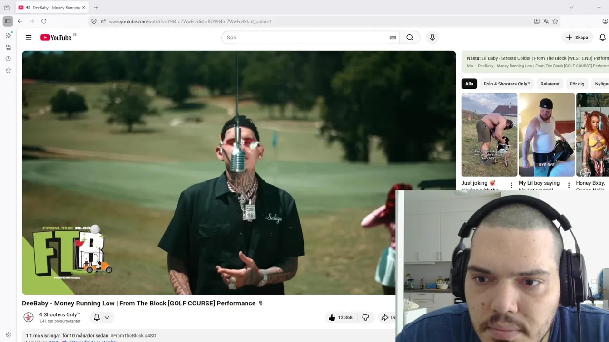609x342 pixels.
Task: Click the install/save page icon in the address bar
Action: (537, 21)
